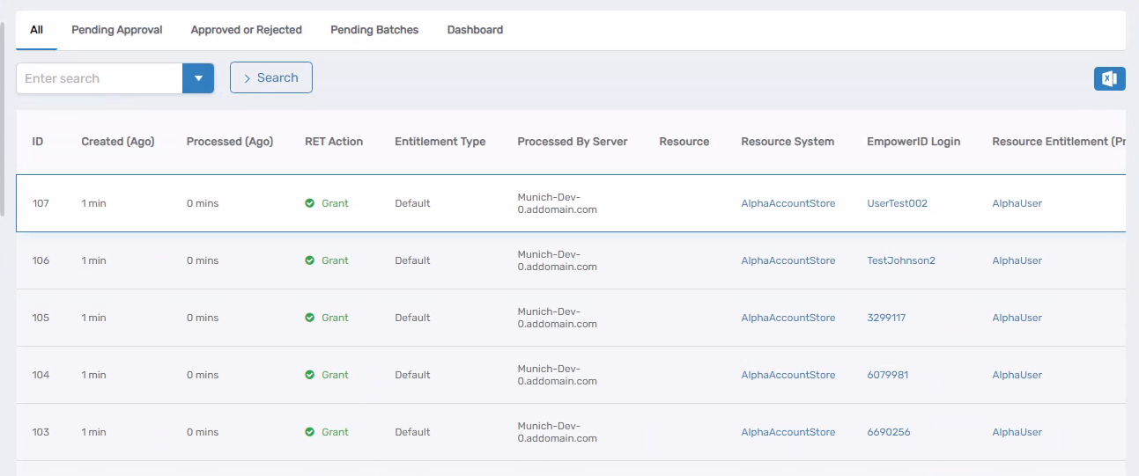Click the vertical scrollbar on the left edge
This screenshot has width=1139, height=476.
[x=4, y=118]
